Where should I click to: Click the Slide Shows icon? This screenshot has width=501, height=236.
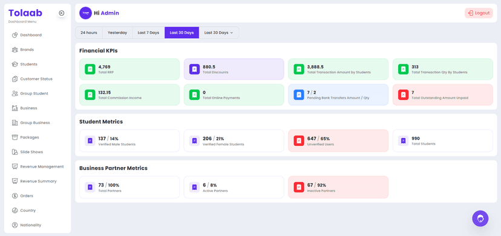click(x=15, y=152)
